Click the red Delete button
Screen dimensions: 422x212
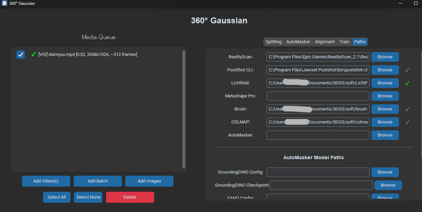(130, 197)
